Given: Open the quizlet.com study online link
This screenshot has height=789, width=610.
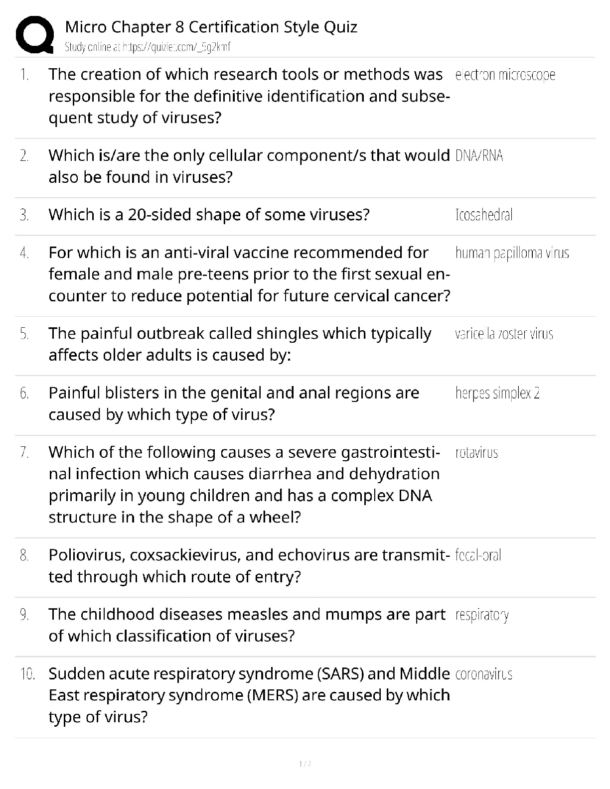Looking at the screenshot, I should [148, 47].
